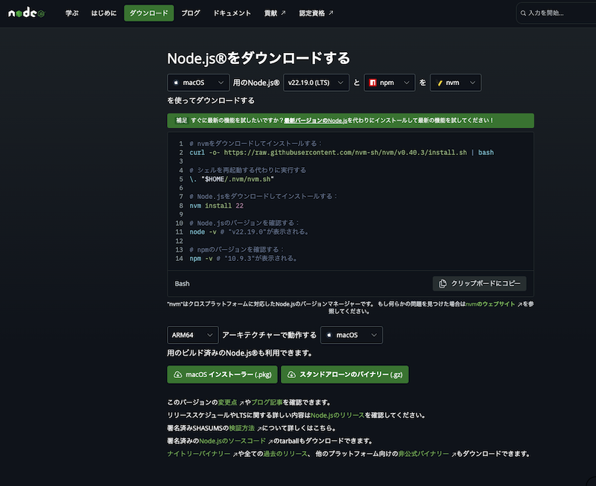
Task: Click the download icon on スタンドアローンのバイナリー button
Action: [291, 374]
